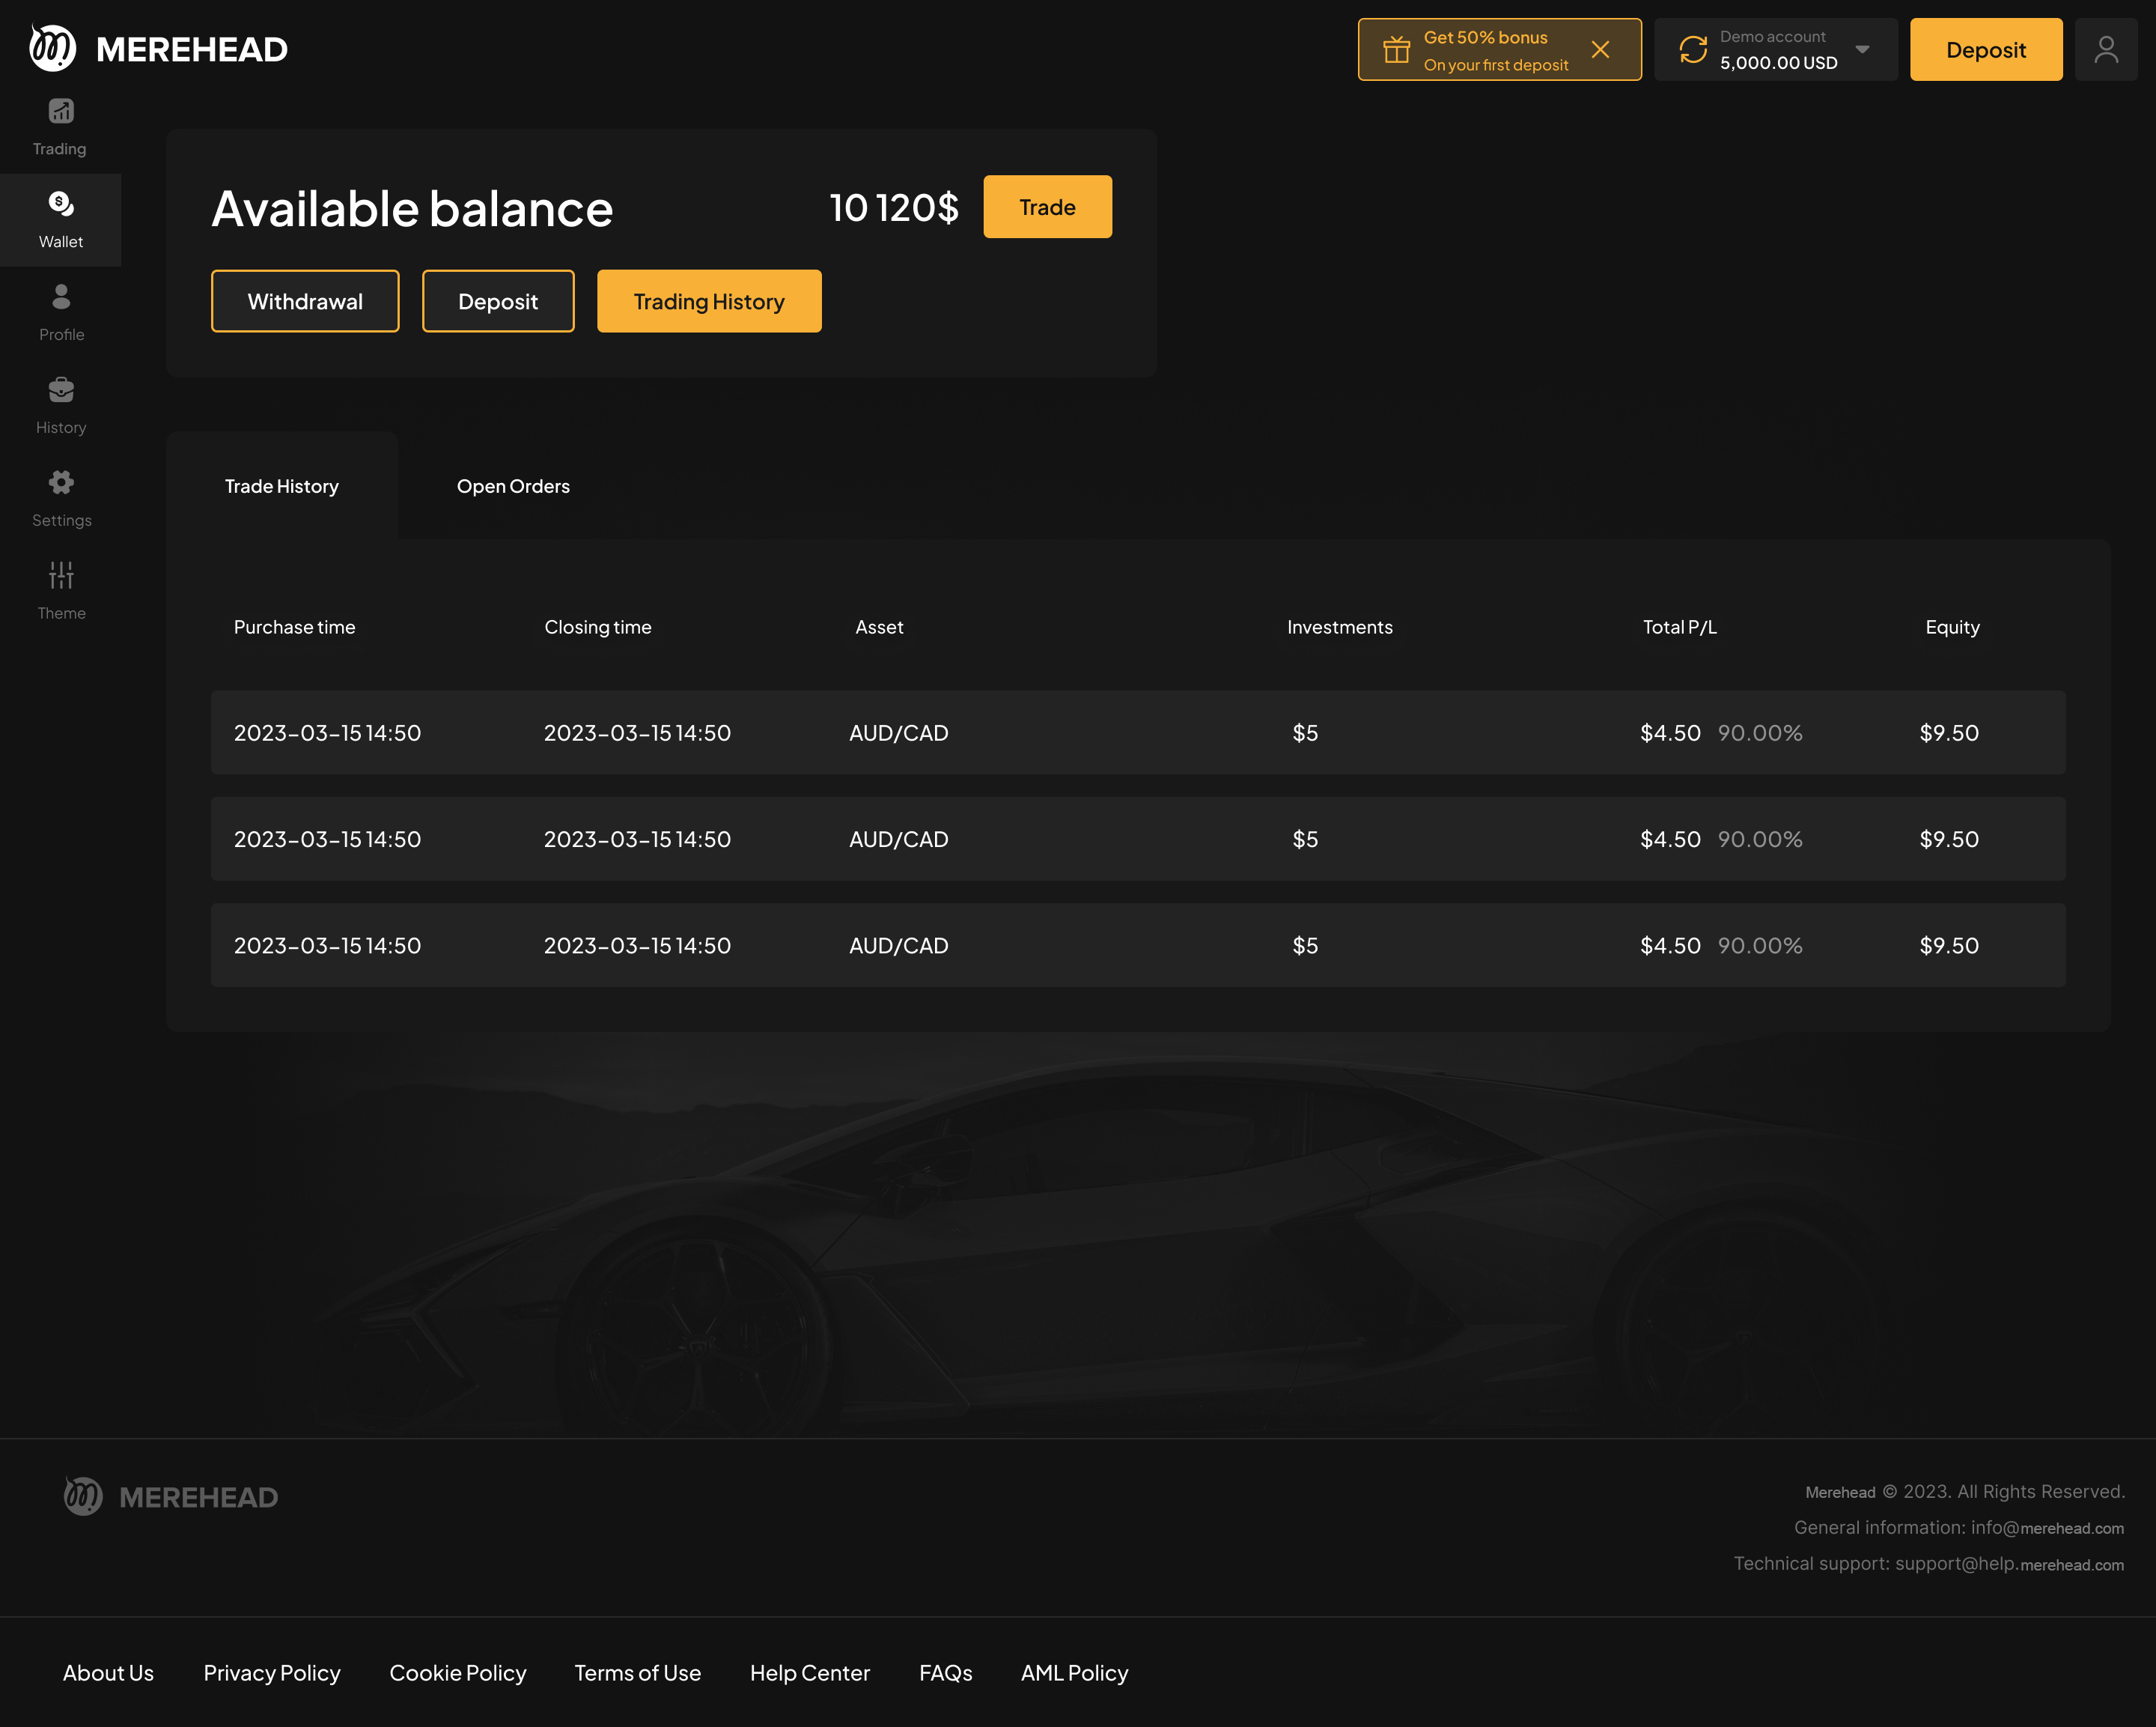Viewport: 2156px width, 1727px height.
Task: Open the Help Center footer link
Action: click(x=809, y=1673)
